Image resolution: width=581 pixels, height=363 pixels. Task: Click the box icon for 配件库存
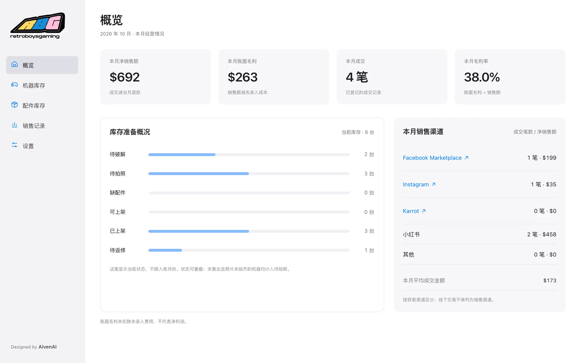click(x=15, y=105)
